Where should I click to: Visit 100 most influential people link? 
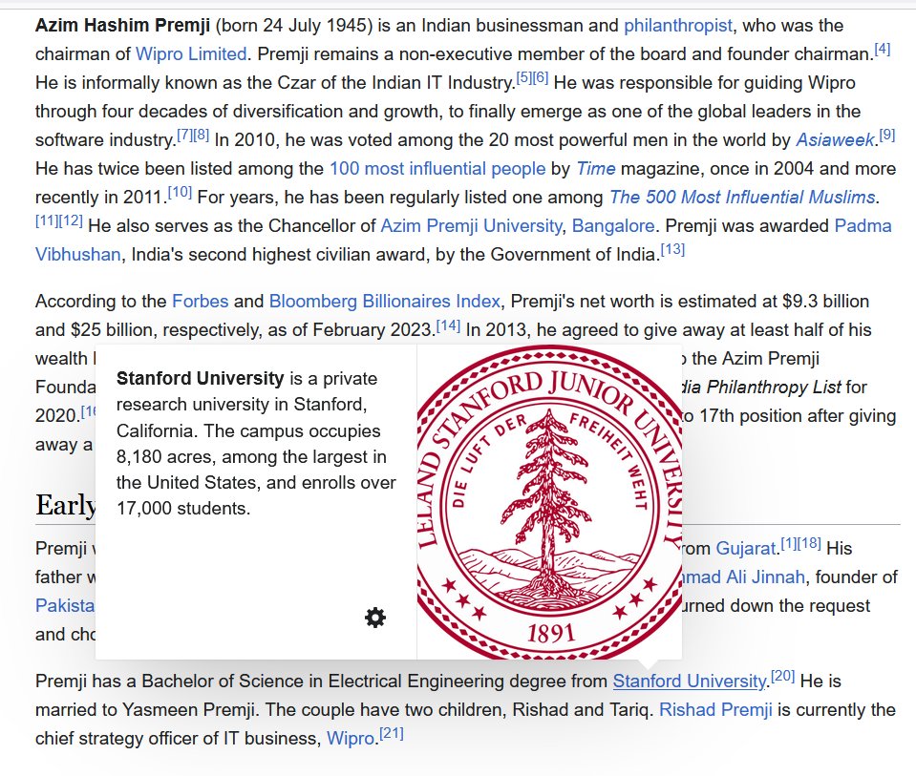pyautogui.click(x=437, y=169)
